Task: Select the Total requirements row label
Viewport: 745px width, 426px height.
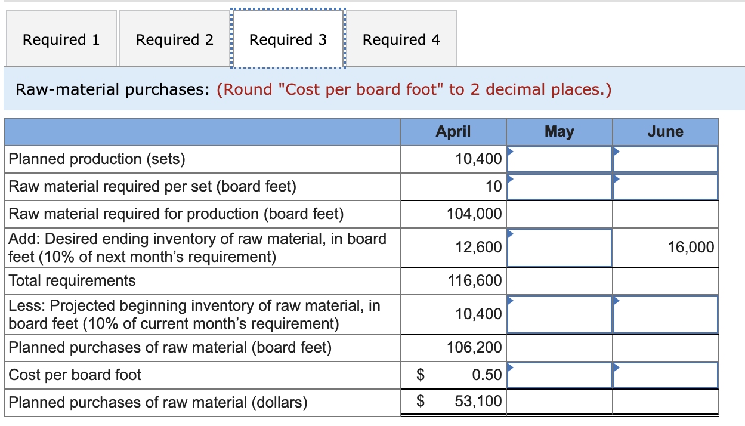Action: click(x=72, y=281)
